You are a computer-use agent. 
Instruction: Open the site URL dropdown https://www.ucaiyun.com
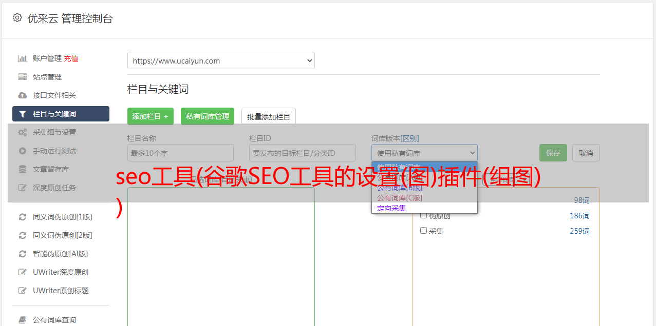pos(221,60)
